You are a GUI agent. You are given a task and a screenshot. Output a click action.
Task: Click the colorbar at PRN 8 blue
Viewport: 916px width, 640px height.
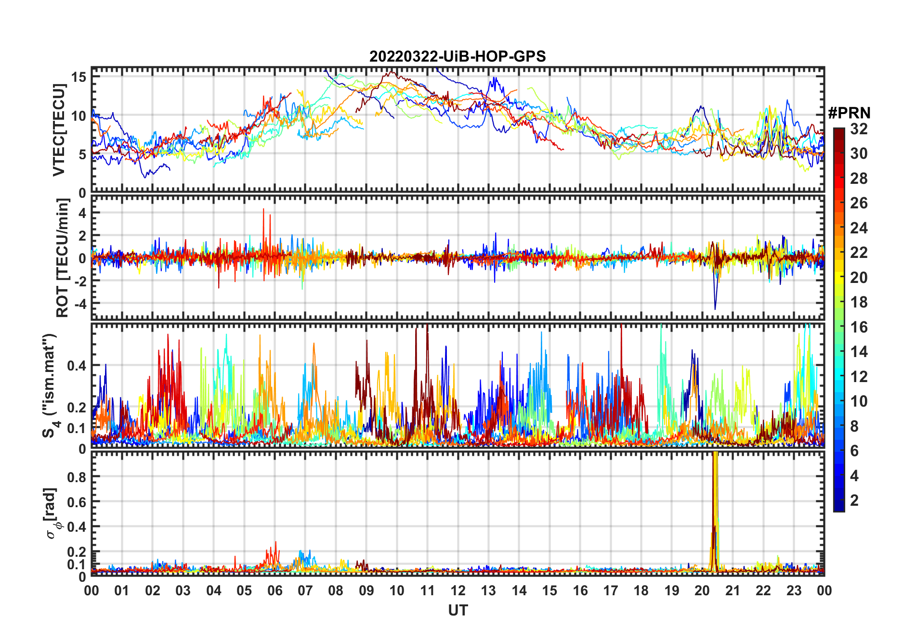(839, 426)
